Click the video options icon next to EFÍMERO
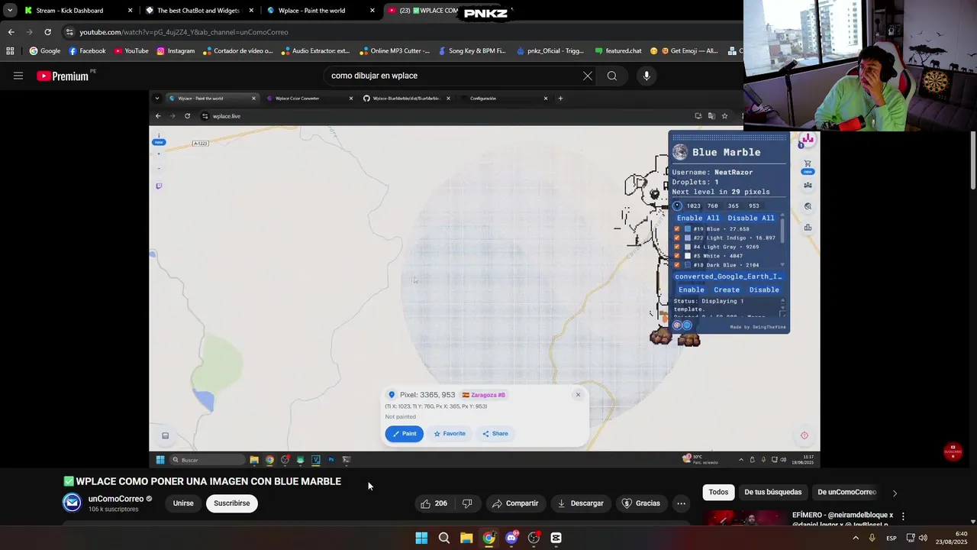Viewport: 977px width, 550px height. (x=903, y=516)
